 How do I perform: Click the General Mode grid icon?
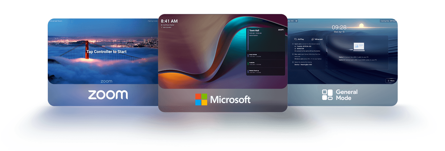327,95
